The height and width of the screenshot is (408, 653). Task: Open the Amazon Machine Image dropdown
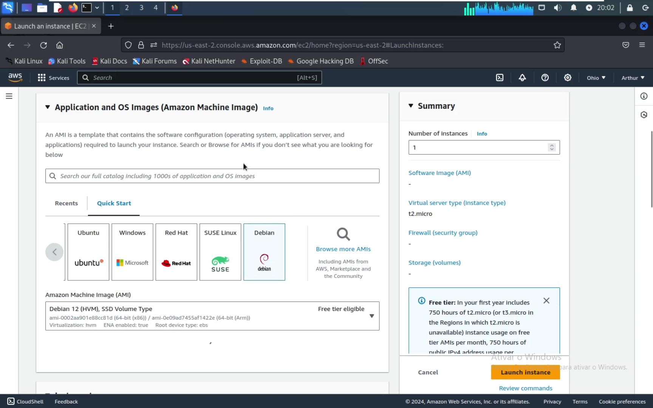(212, 316)
